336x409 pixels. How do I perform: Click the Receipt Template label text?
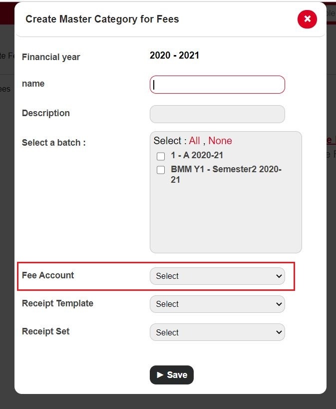57,303
